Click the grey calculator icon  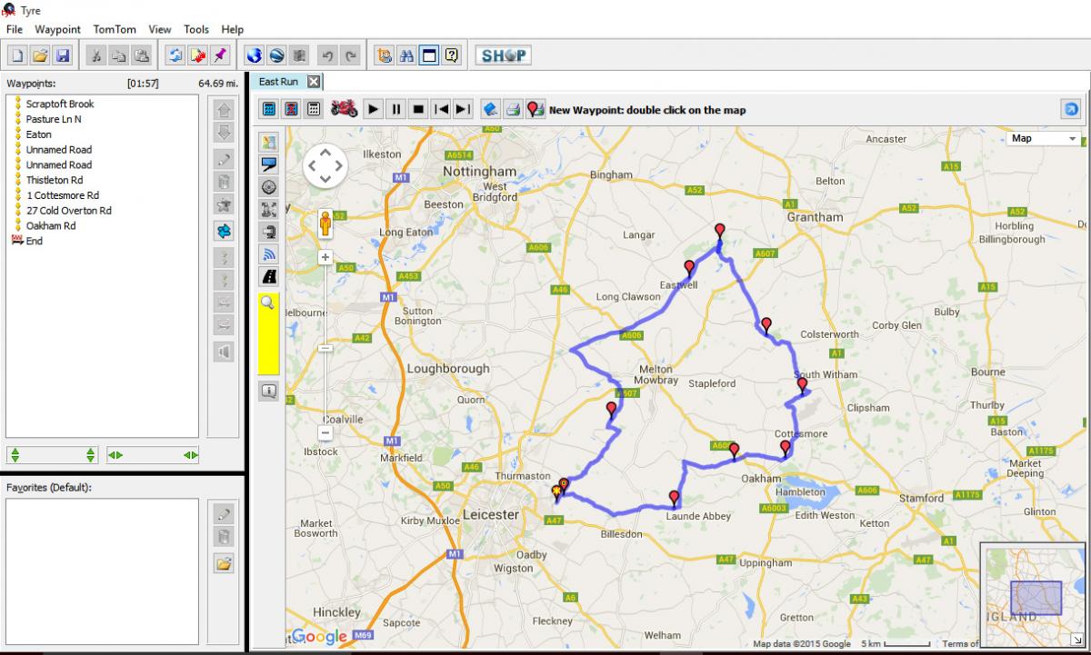314,109
